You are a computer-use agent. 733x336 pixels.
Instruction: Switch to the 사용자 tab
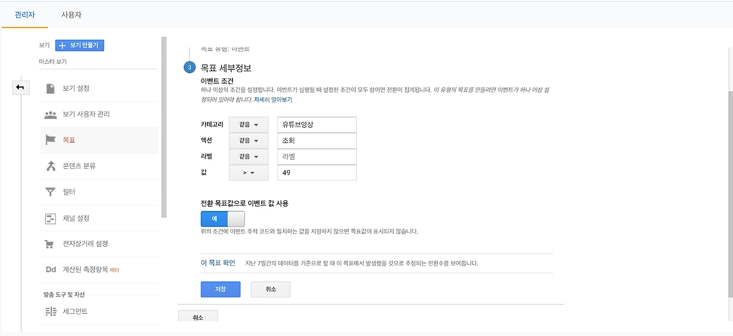72,15
